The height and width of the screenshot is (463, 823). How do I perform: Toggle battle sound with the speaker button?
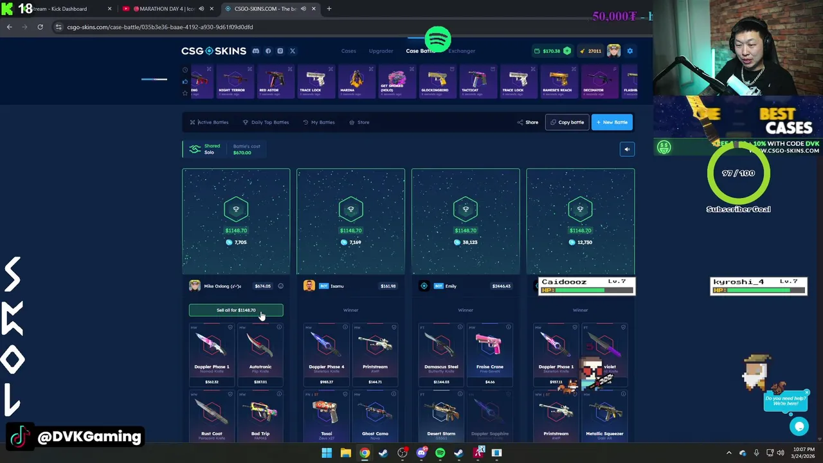[x=627, y=149]
